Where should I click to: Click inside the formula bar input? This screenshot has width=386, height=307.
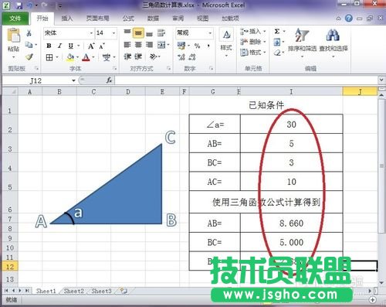246,80
